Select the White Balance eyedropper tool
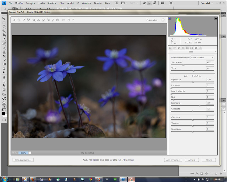The image size is (227, 182). coord(24,20)
